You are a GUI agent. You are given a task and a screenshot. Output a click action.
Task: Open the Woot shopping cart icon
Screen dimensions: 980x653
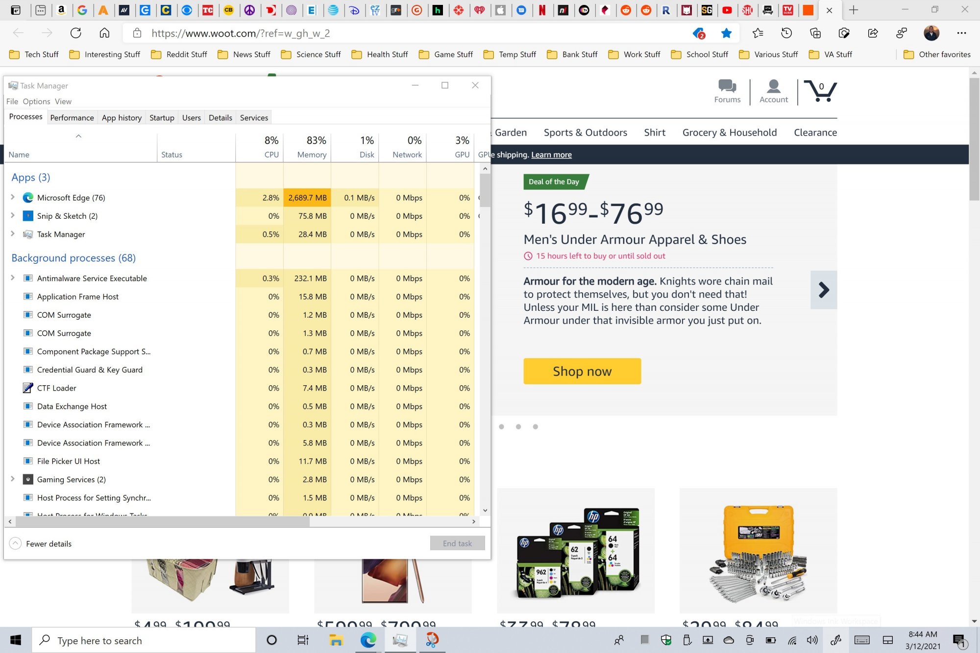[x=820, y=91]
